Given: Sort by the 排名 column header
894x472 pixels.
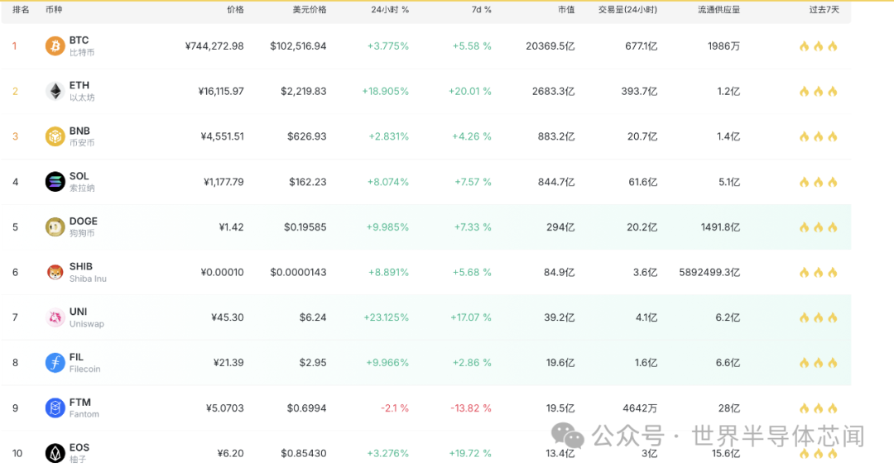Looking at the screenshot, I should coord(21,10).
